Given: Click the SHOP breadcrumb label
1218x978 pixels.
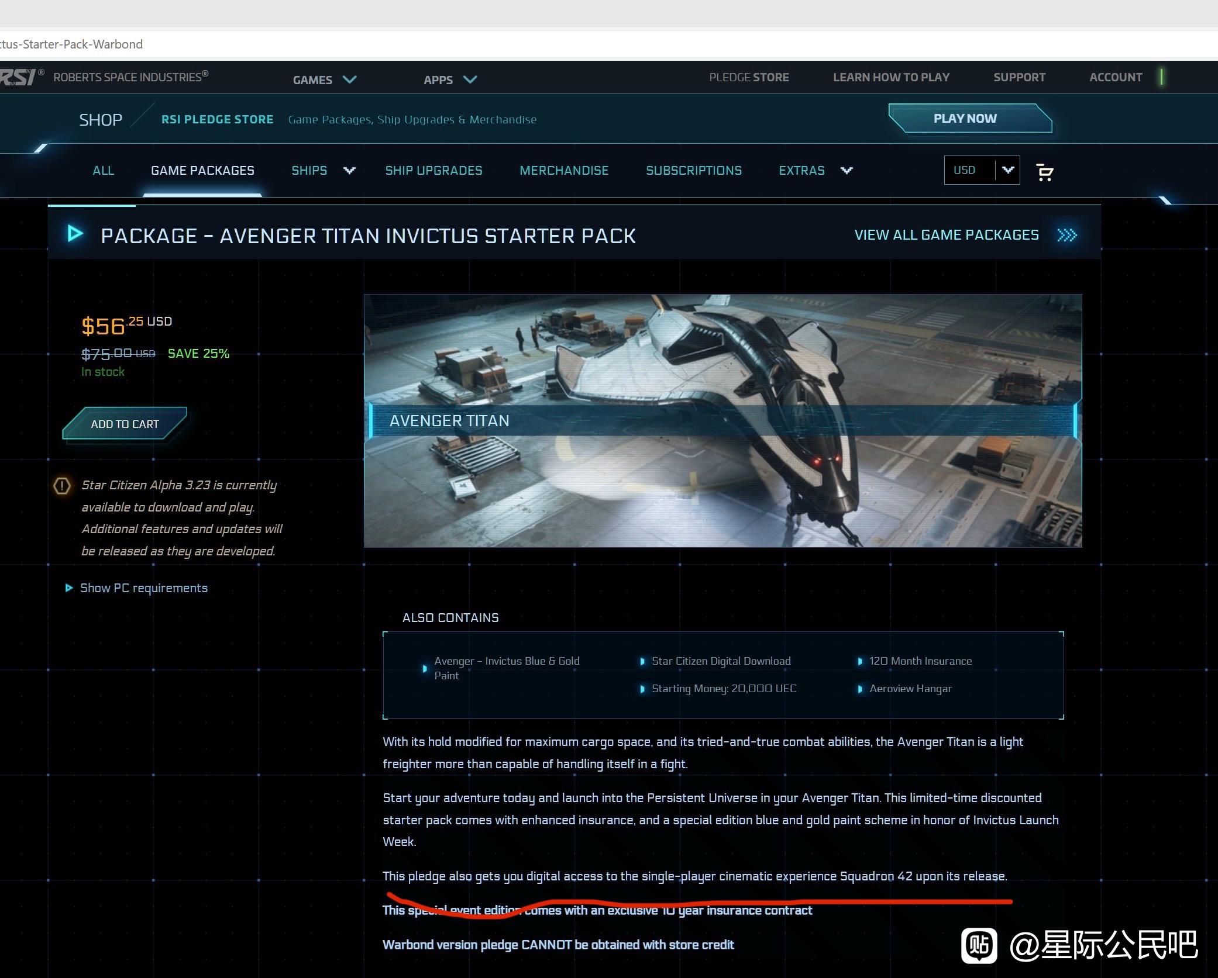Looking at the screenshot, I should pyautogui.click(x=101, y=120).
